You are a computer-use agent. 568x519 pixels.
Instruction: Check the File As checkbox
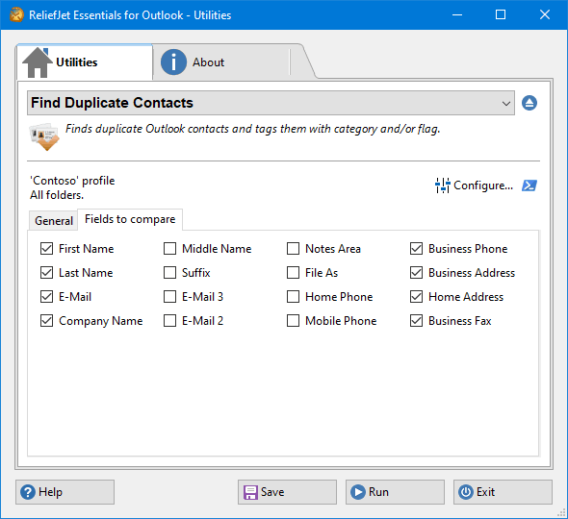(x=293, y=273)
